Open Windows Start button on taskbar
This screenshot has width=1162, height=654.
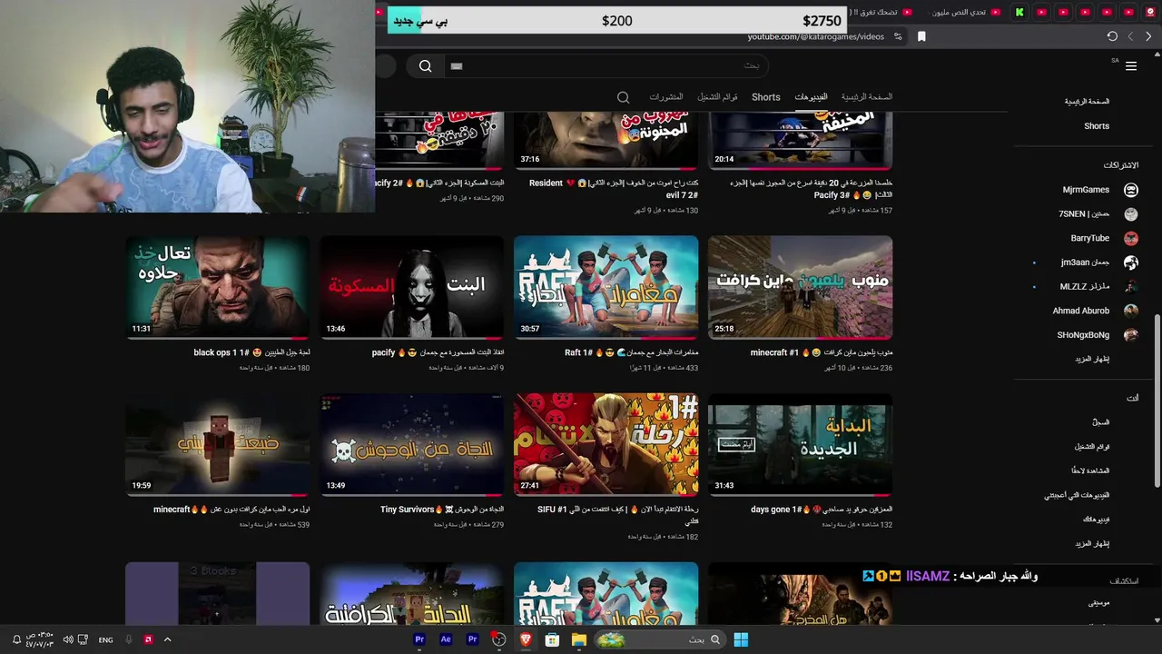pos(741,639)
